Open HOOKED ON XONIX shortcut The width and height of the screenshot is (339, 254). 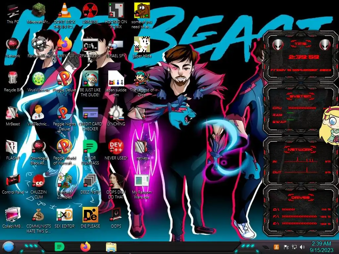pyautogui.click(x=116, y=10)
